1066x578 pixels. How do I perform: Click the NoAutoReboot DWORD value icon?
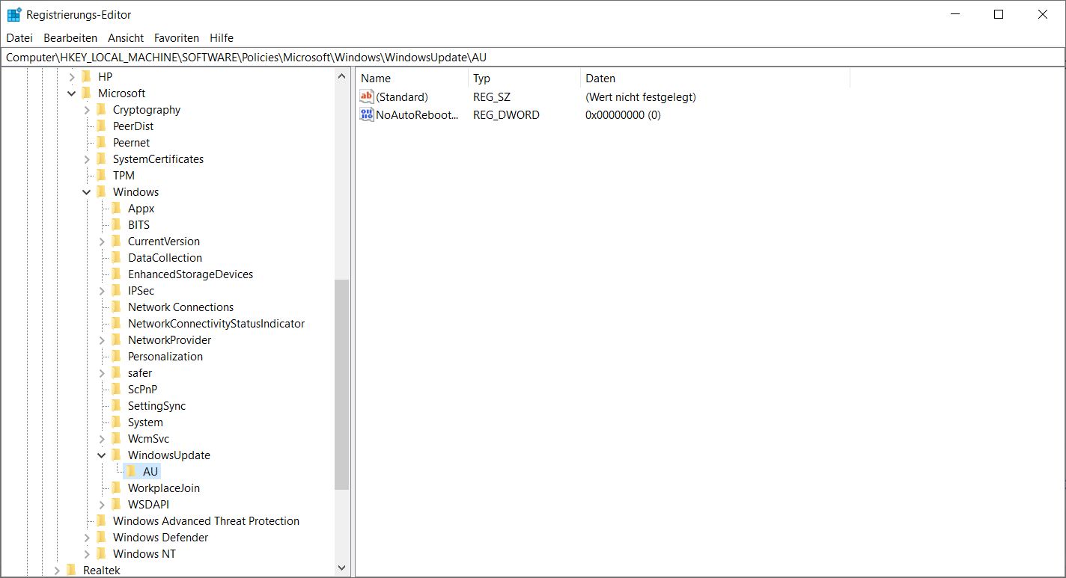click(367, 114)
